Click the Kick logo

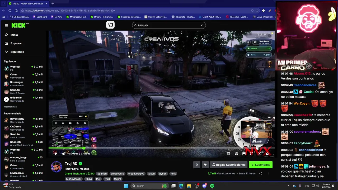[20, 25]
